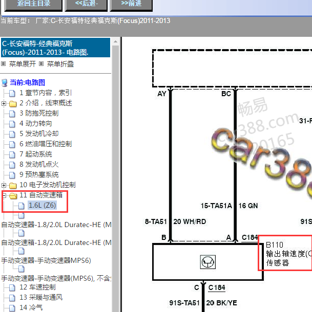
Task: Open 2 介绍，线束概述 entry
Action: pos(46,103)
